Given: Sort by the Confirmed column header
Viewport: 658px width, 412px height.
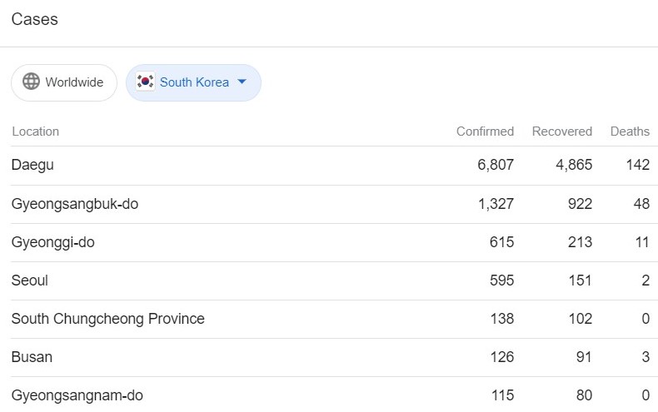Looking at the screenshot, I should click(485, 132).
